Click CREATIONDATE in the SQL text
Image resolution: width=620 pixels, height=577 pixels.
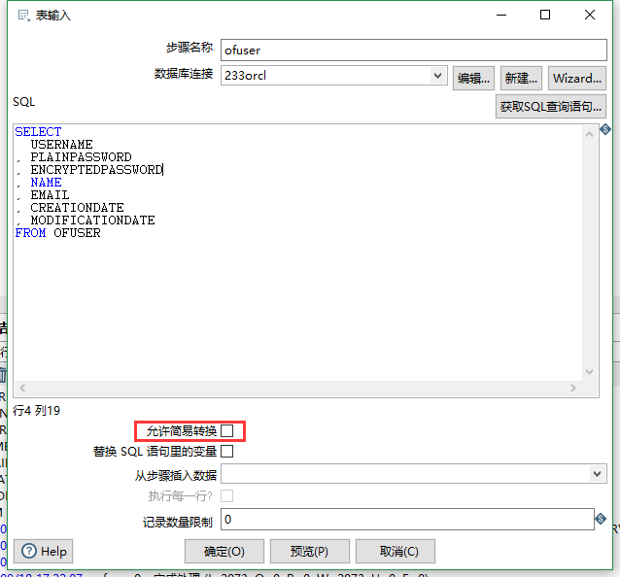coord(77,208)
